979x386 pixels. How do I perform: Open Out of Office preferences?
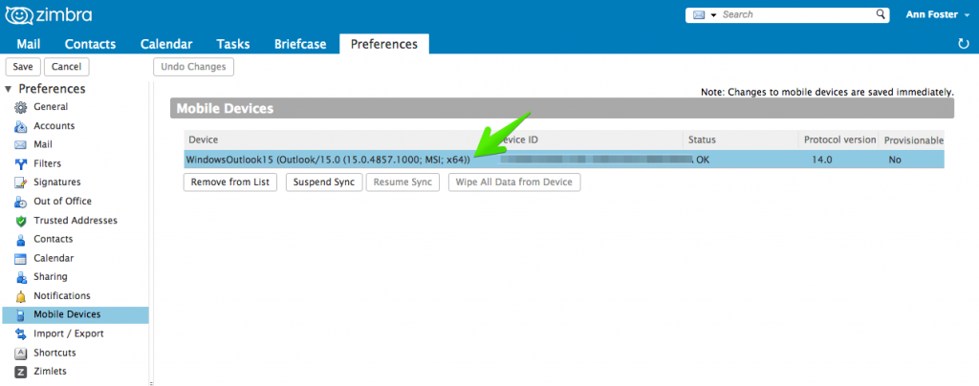(62, 202)
